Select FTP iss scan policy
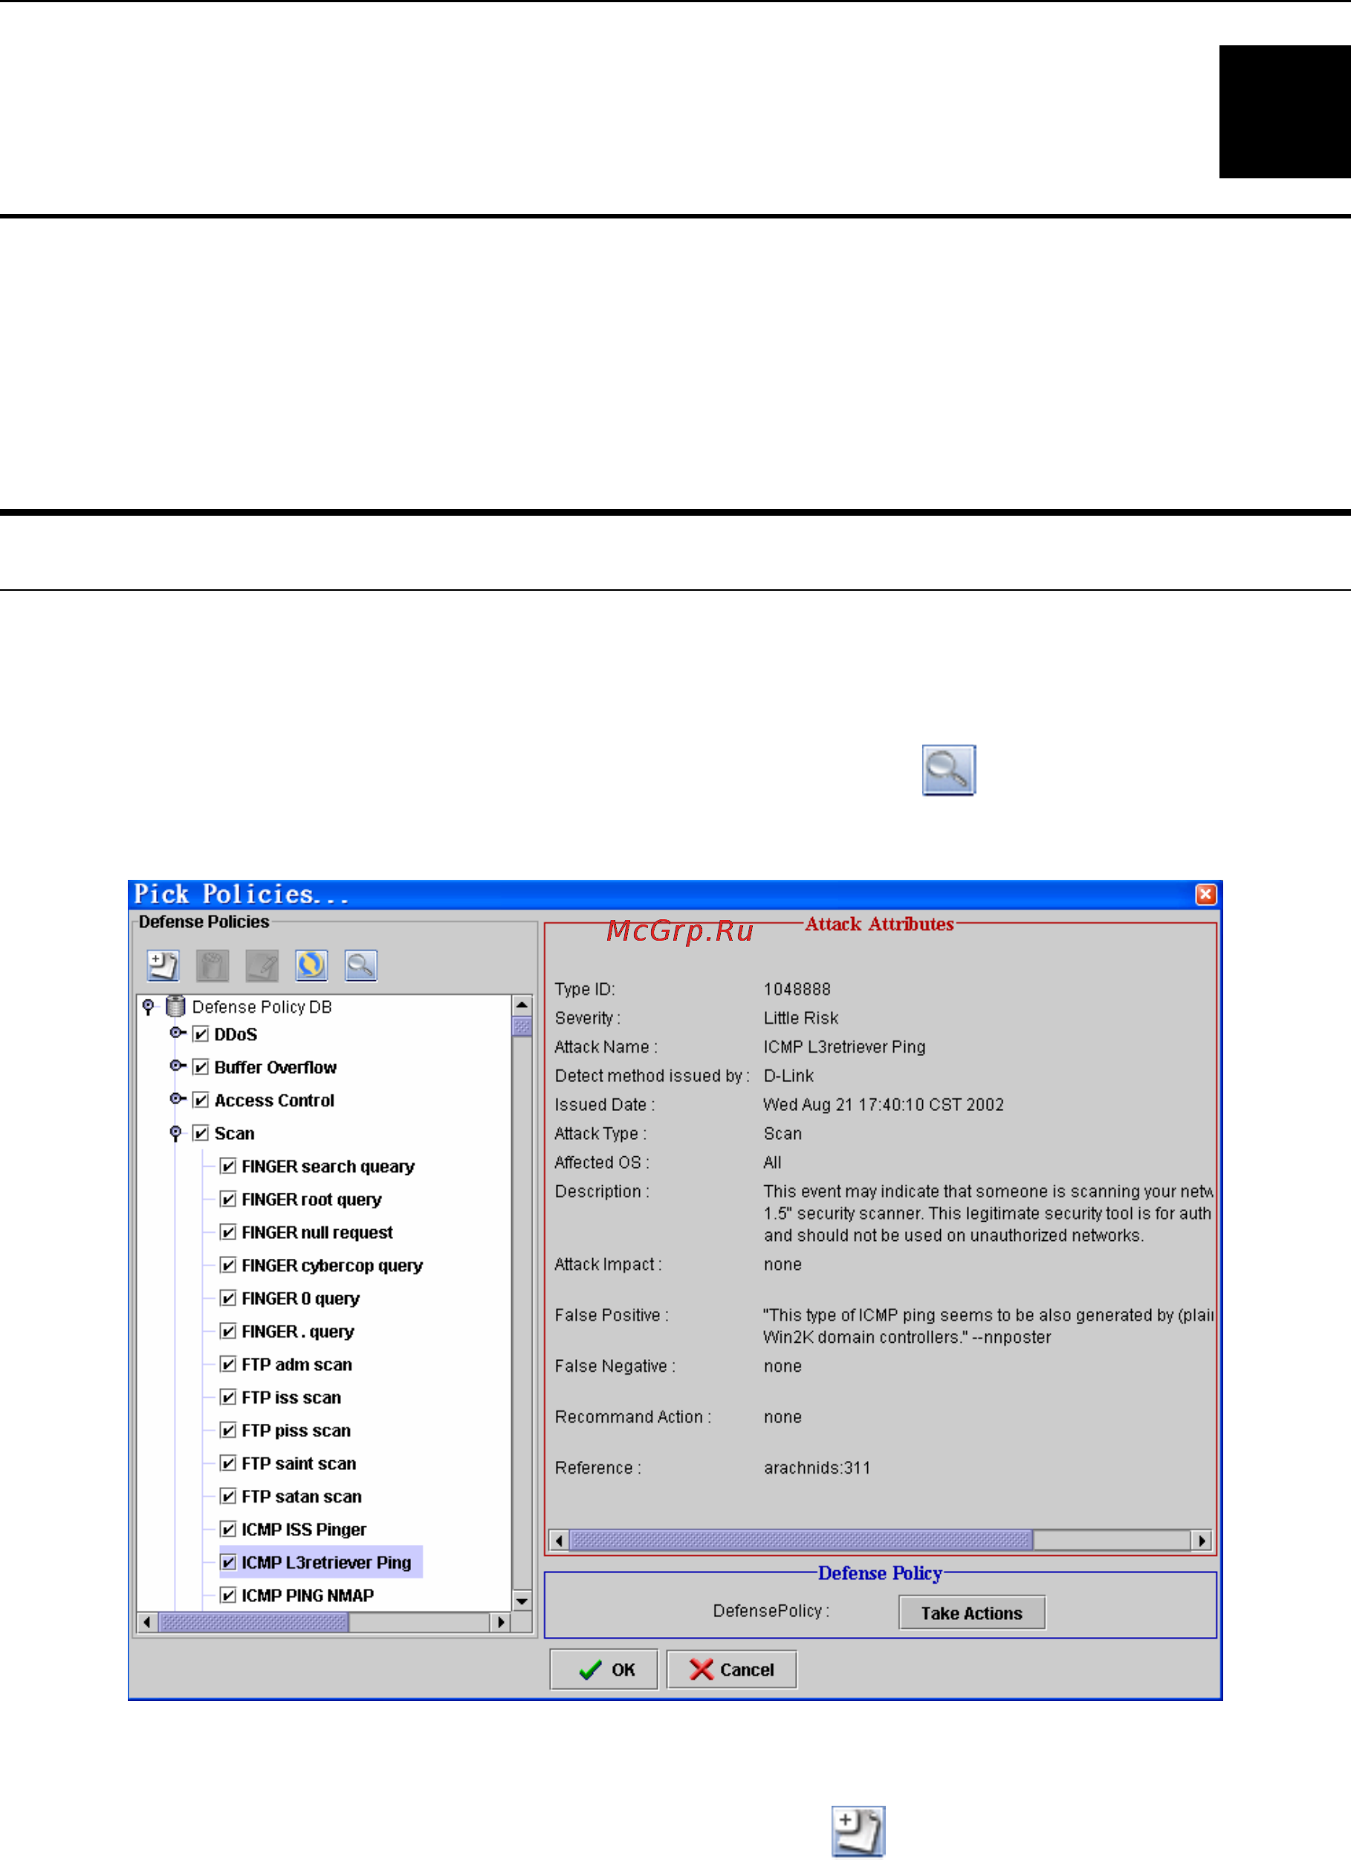1351x1860 pixels. click(291, 1398)
